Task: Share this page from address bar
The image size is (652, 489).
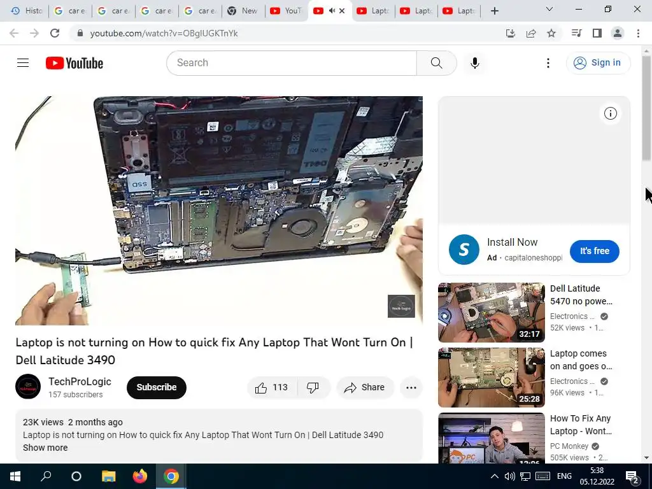Action: (x=531, y=33)
